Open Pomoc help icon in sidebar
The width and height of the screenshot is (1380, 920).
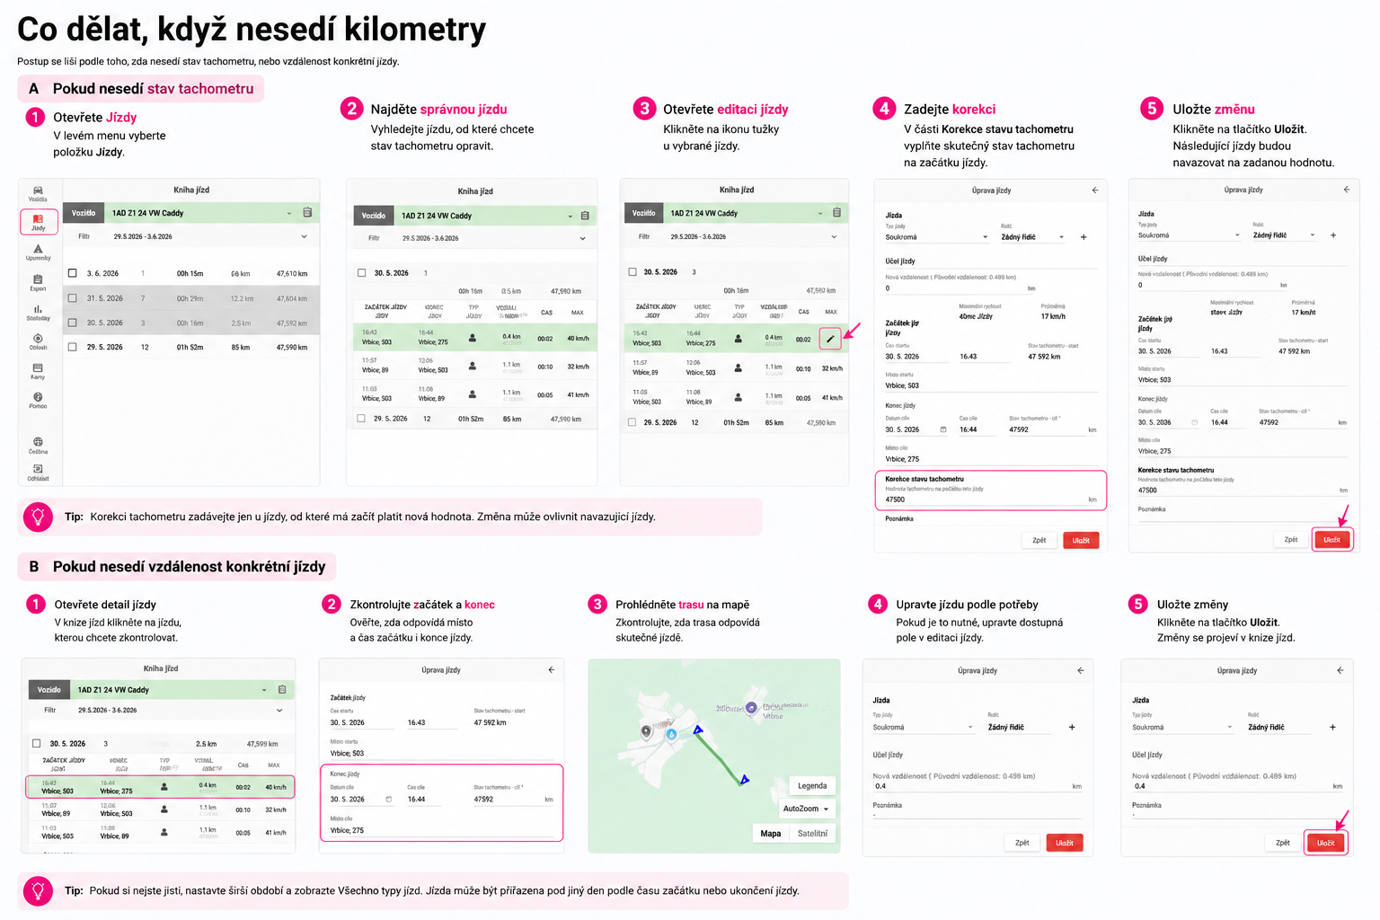click(x=38, y=401)
